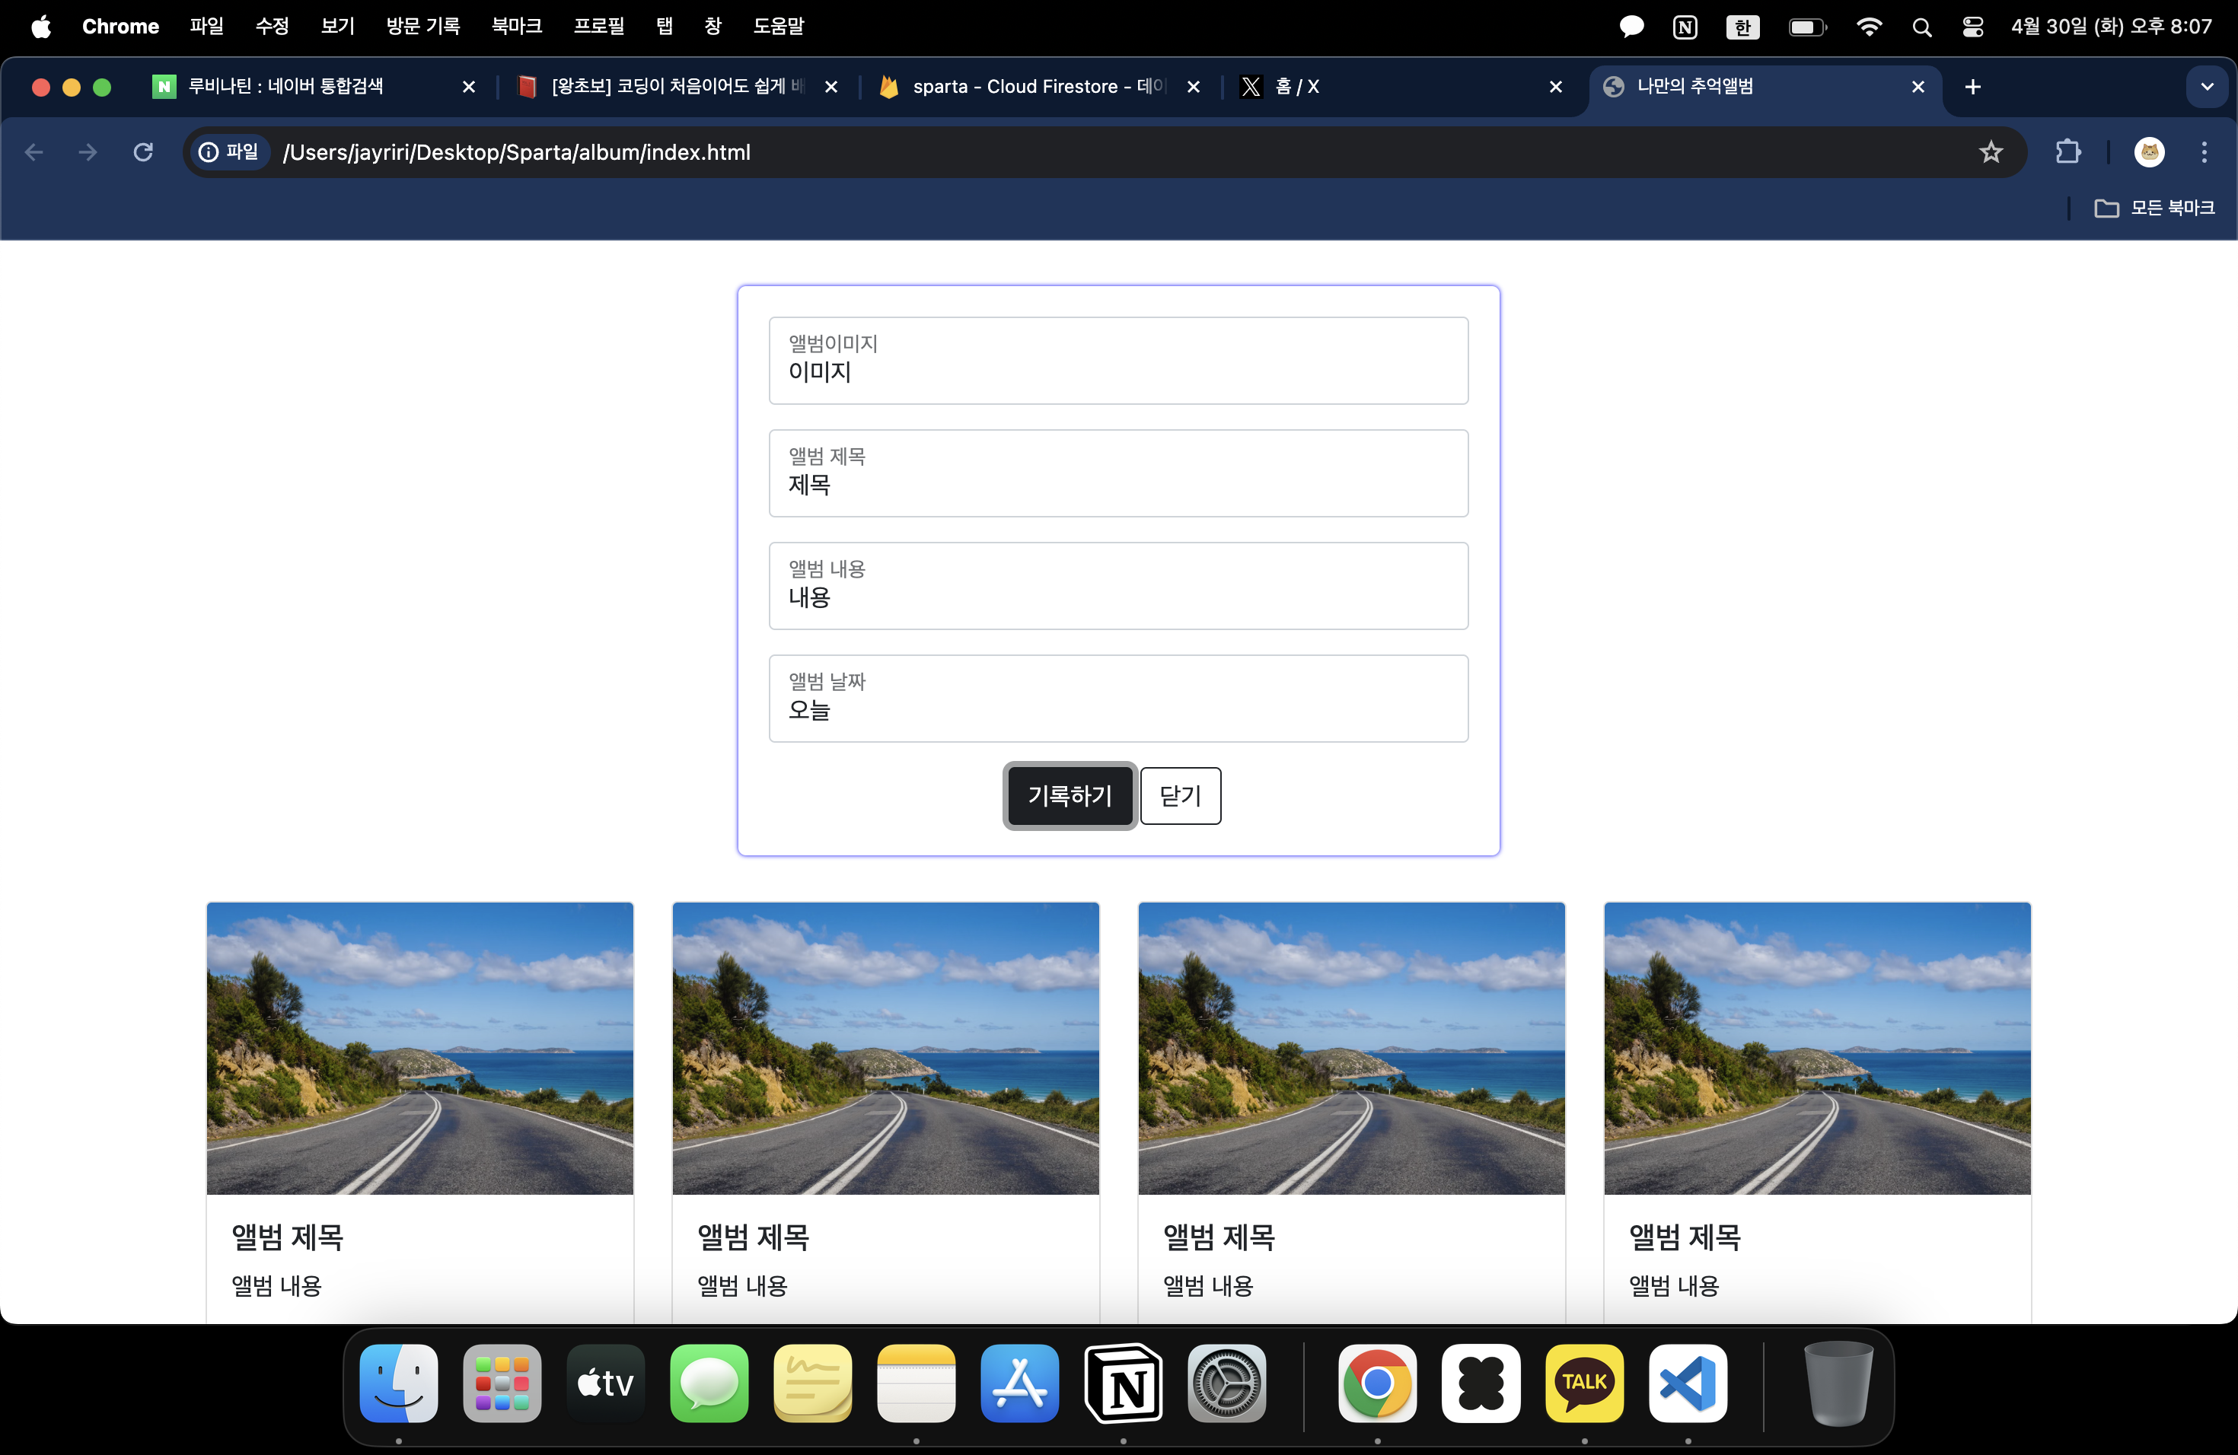Open Notes from the Dock

pos(916,1383)
